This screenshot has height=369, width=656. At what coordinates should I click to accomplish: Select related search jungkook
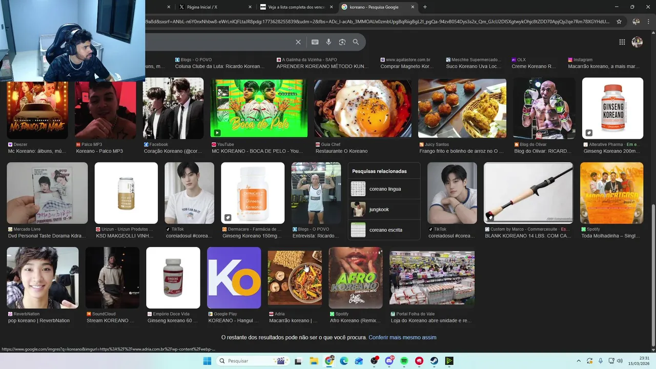click(384, 209)
